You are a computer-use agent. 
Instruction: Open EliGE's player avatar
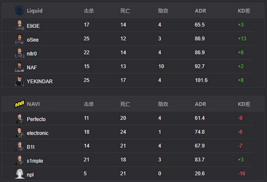click(19, 25)
